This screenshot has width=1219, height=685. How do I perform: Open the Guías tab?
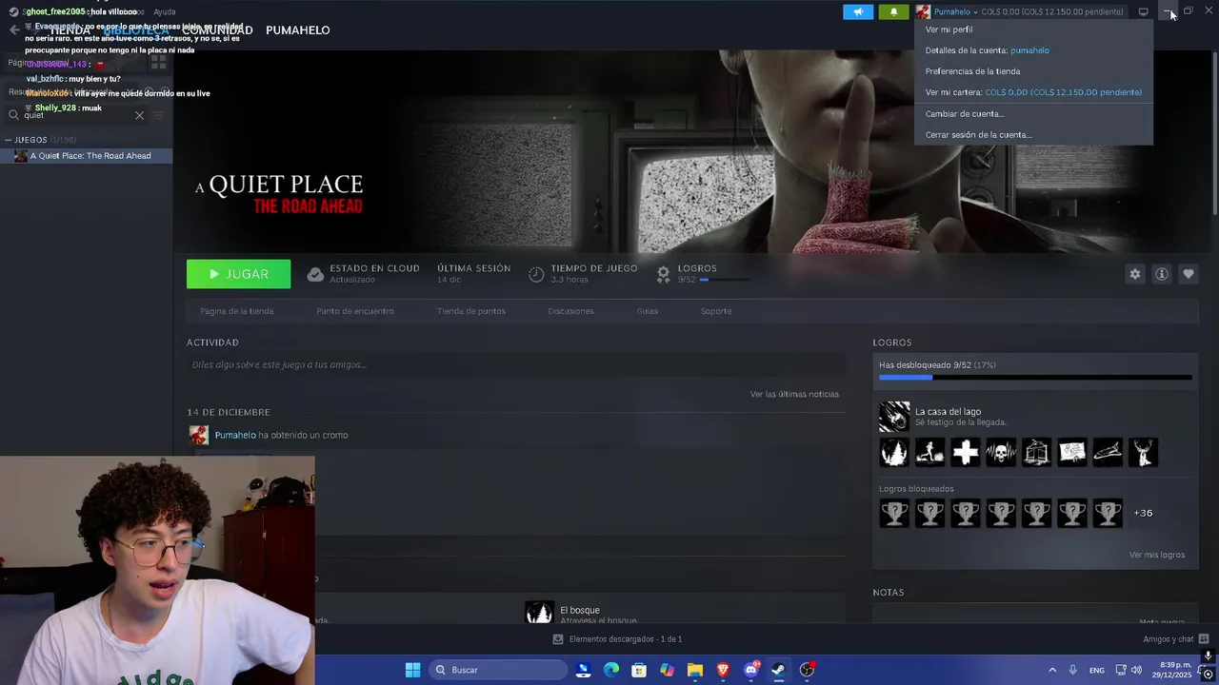648,311
